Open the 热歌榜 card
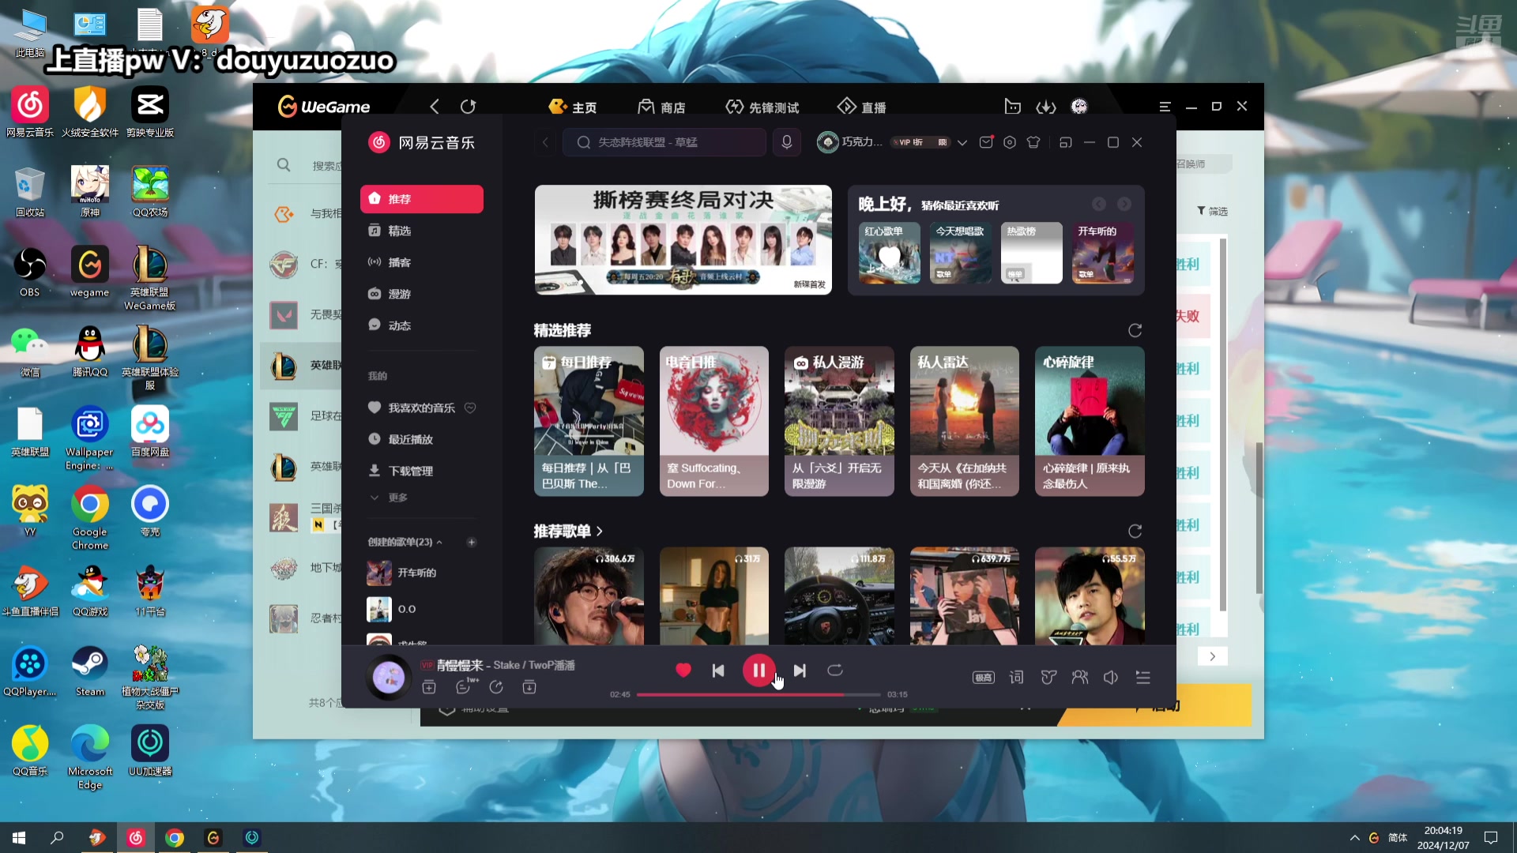Screen dimensions: 1517x853 pyautogui.click(x=1031, y=253)
